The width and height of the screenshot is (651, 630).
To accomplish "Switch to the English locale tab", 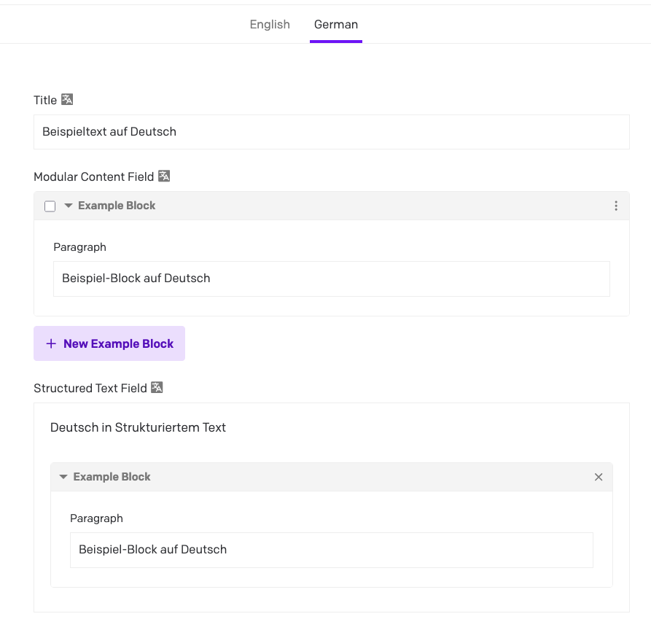I will (270, 25).
